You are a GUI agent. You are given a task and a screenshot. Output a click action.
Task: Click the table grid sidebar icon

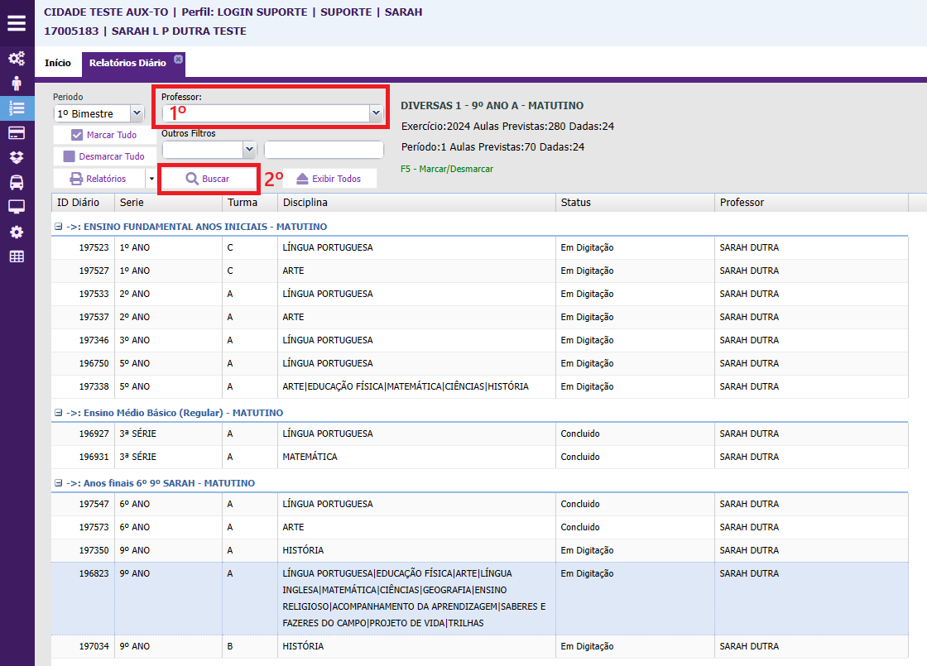coord(17,256)
